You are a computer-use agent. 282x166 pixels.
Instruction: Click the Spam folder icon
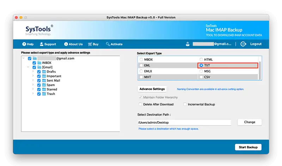tap(44, 85)
